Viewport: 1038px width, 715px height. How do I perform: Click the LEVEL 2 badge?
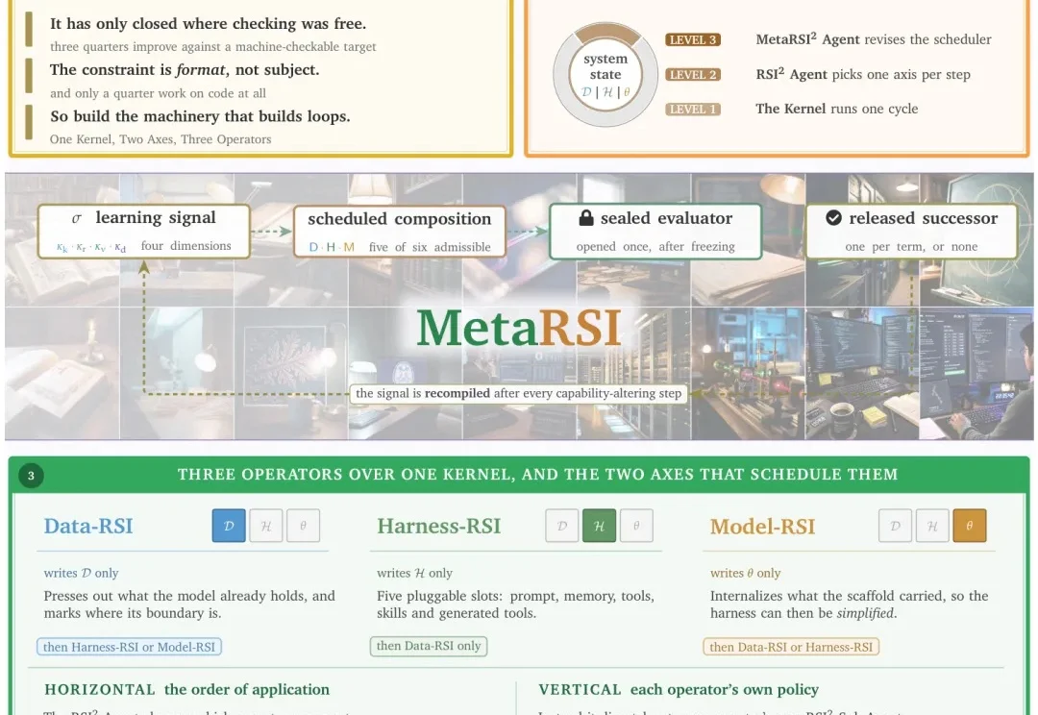pyautogui.click(x=693, y=75)
